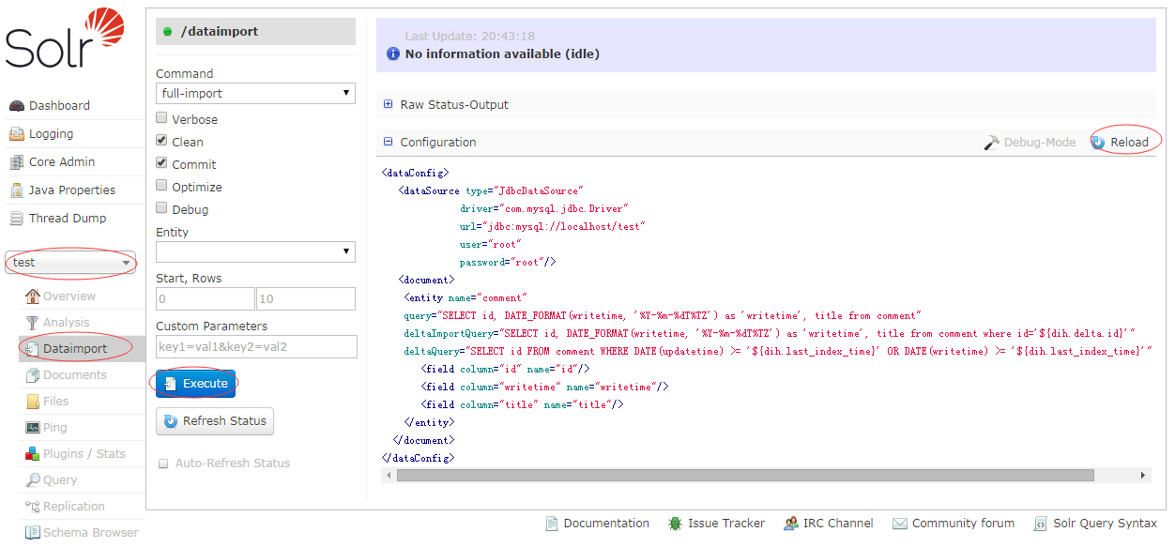Click the Analysis funnel icon
The width and height of the screenshot is (1175, 547).
[33, 323]
